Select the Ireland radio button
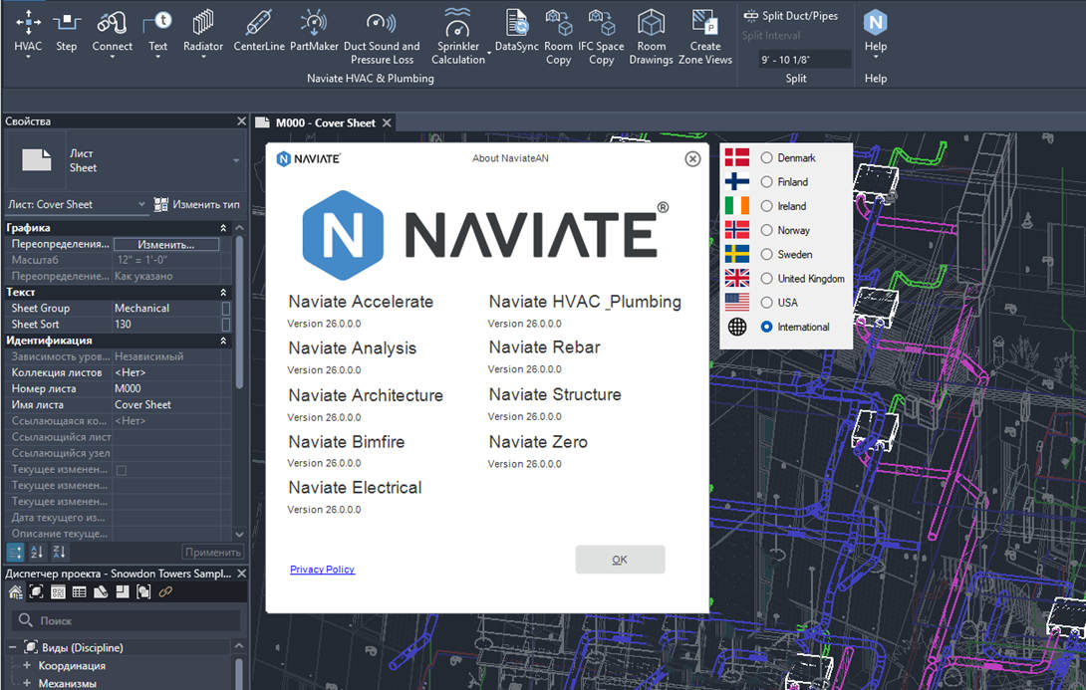Viewport: 1086px width, 690px height. click(767, 206)
